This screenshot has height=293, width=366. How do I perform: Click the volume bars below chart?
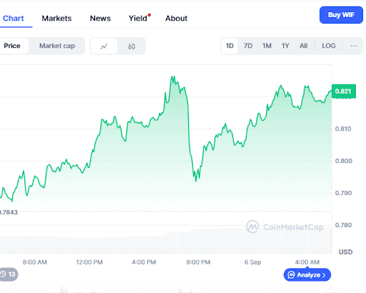(x=166, y=241)
